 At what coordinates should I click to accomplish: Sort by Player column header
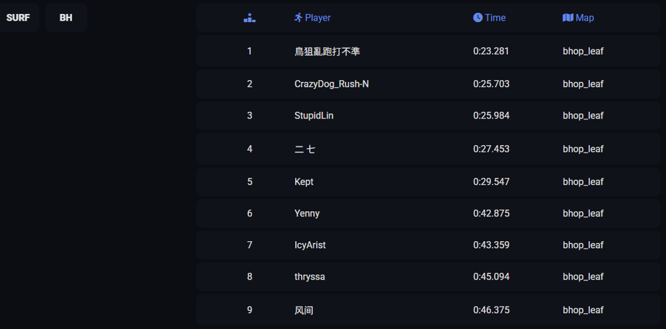(x=318, y=18)
